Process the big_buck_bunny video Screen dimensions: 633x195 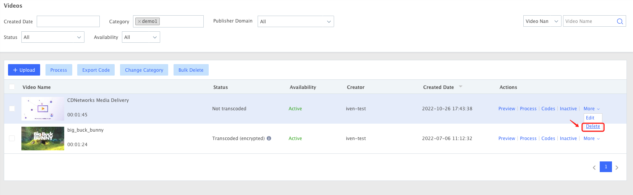point(528,139)
